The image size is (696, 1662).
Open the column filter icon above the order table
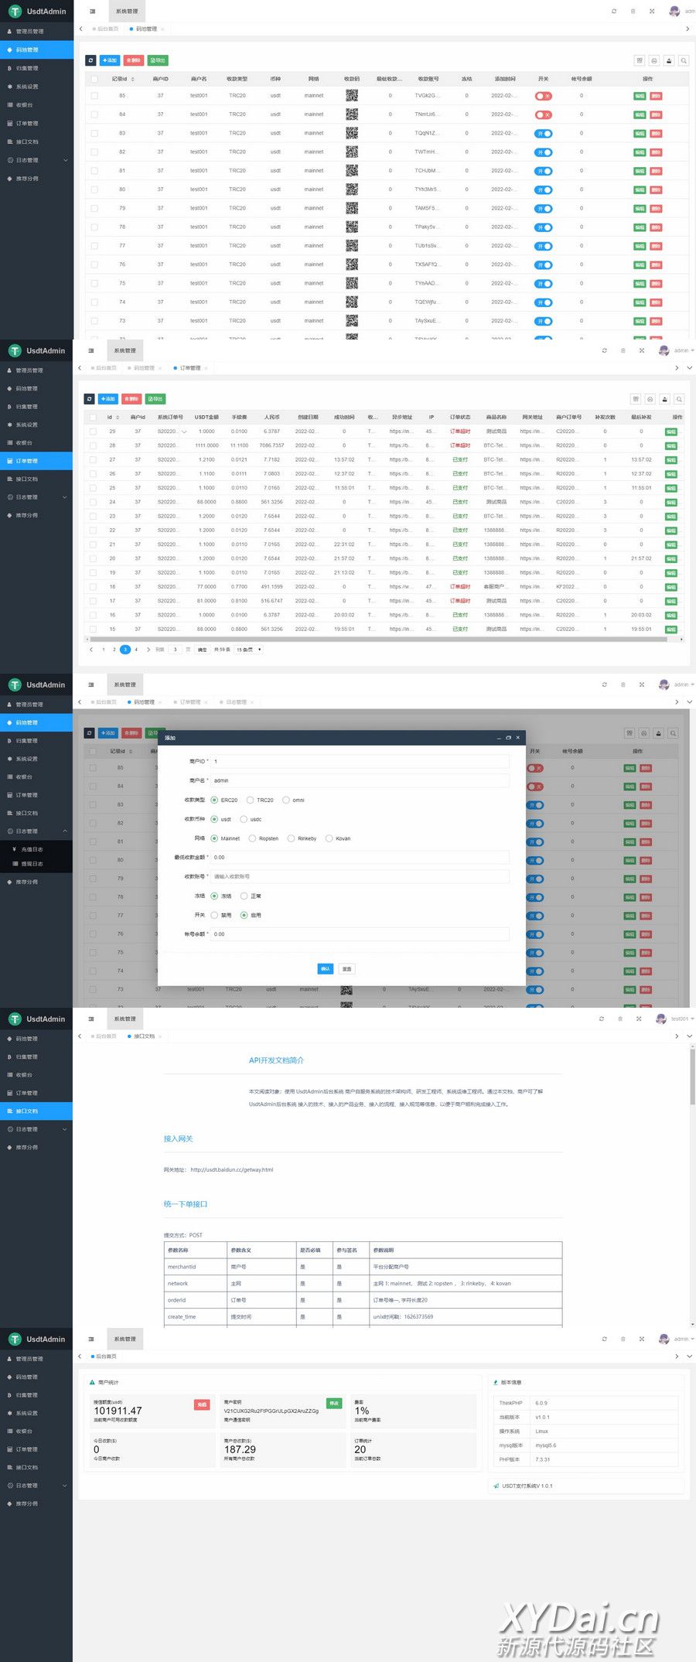pos(636,399)
